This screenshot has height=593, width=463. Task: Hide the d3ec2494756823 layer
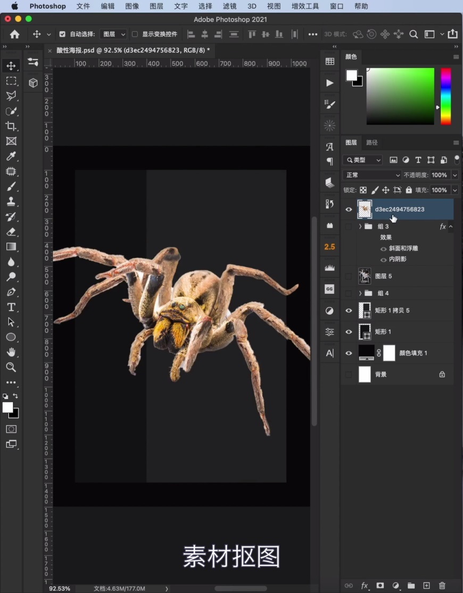pos(349,209)
